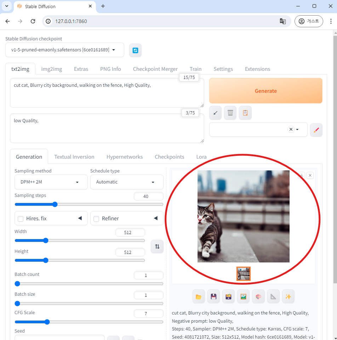Click the Height value field
Screen dimensions: 337x340
point(130,252)
